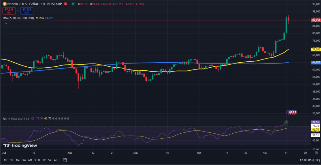
Task: Click the purple 79.51 RSI value label
Action: click(315, 122)
